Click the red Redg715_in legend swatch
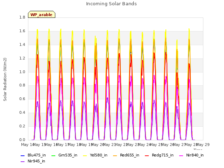The height and width of the screenshot is (168, 224). (147, 155)
